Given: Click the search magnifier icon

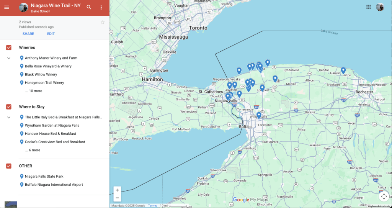Looking at the screenshot, I should pos(89,7).
